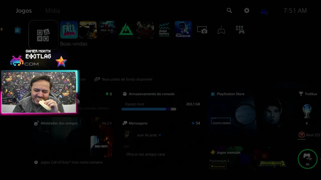The height and width of the screenshot is (180, 321).
Task: Click the trophy level icon beside Nível 253
Action: click(x=301, y=135)
